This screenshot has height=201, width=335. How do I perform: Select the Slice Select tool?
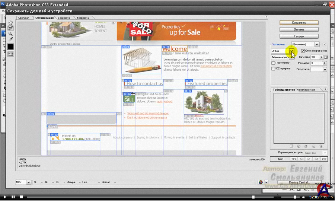point(10,28)
